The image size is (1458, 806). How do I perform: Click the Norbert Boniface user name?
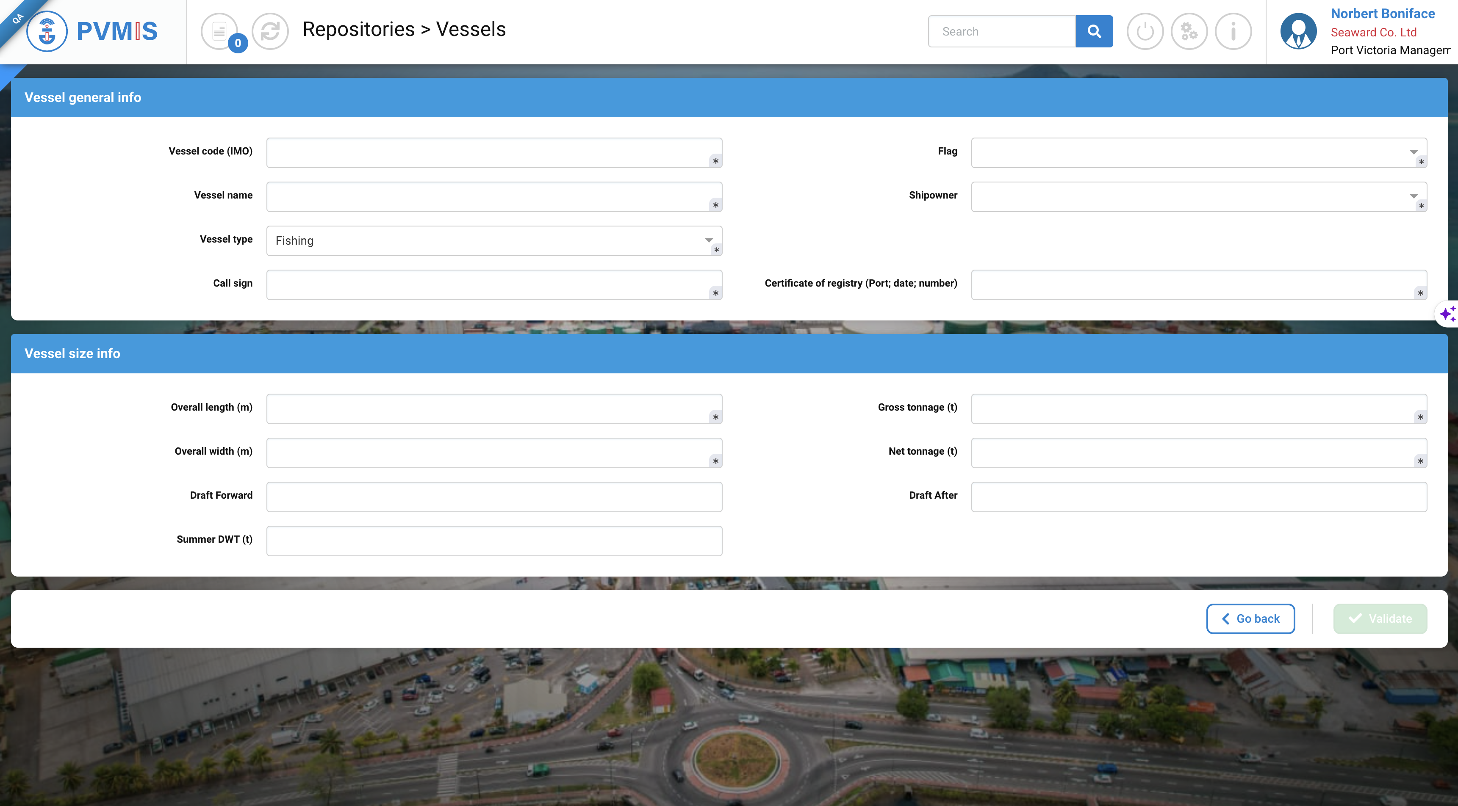click(1382, 14)
